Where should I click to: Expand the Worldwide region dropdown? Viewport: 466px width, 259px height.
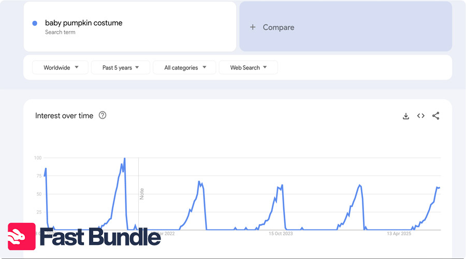(61, 68)
